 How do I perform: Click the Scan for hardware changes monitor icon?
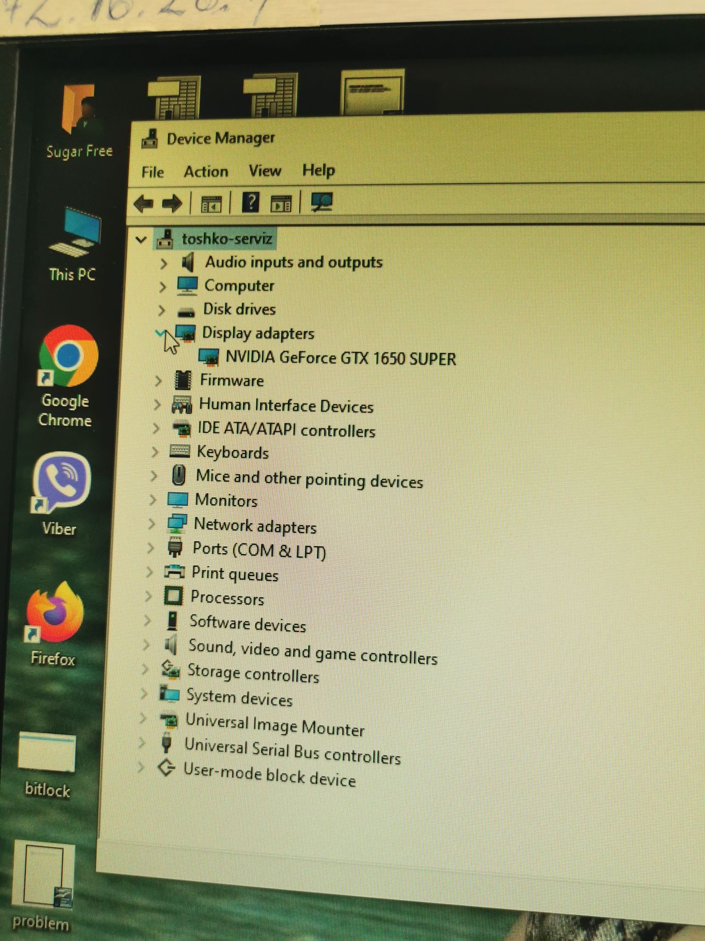click(x=322, y=202)
